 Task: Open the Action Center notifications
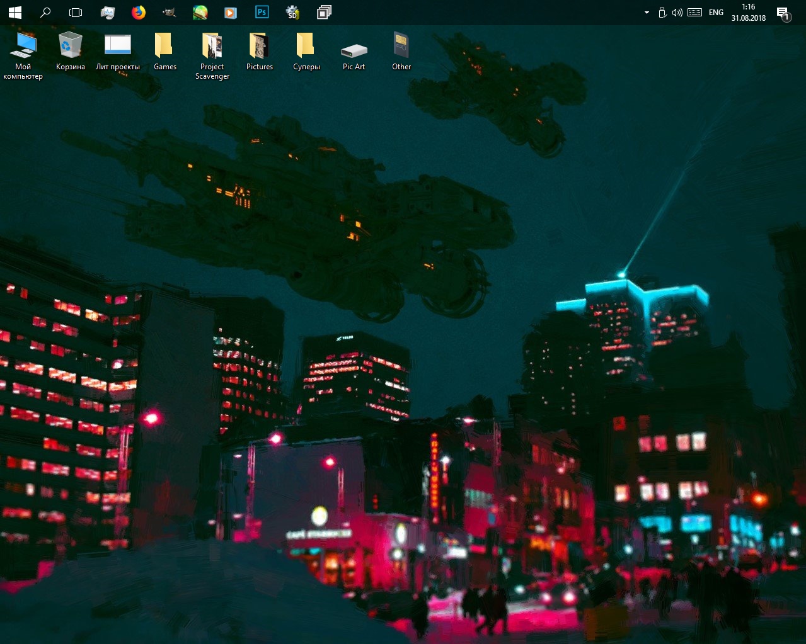point(783,13)
